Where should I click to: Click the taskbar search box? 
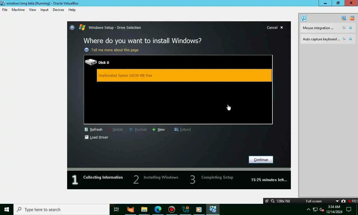62,209
